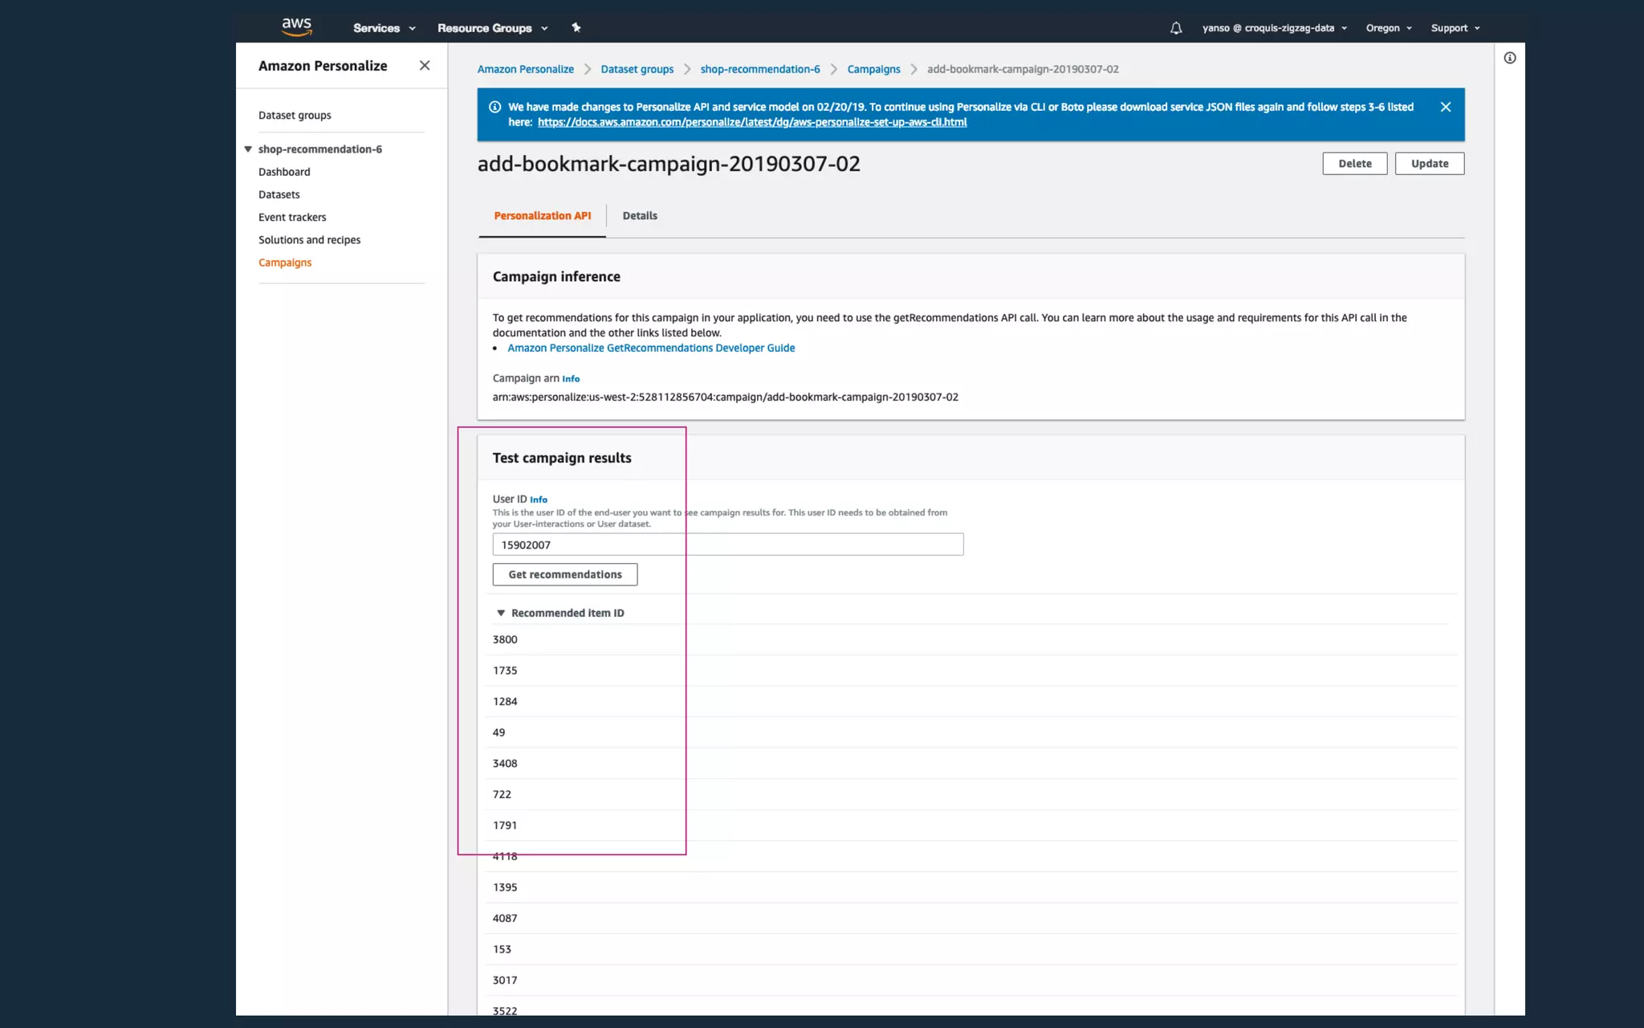Open the GetRecommendations Developer Guide link
Image resolution: width=1644 pixels, height=1028 pixels.
coord(651,348)
